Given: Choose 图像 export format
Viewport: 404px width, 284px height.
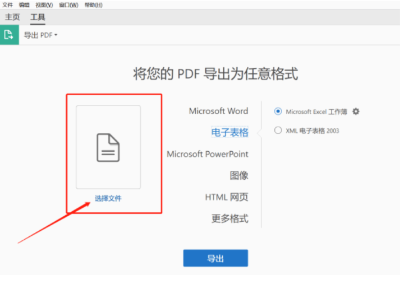Looking at the screenshot, I should tap(239, 175).
